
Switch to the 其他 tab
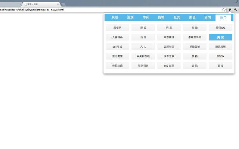(115, 18)
